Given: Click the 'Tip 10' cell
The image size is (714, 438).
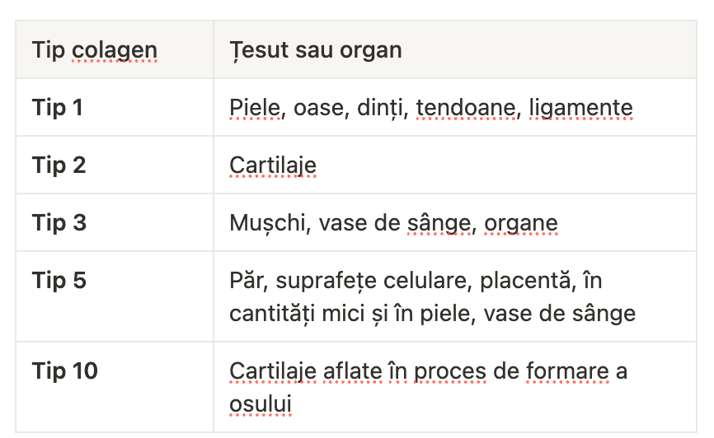Looking at the screenshot, I should click(x=115, y=387).
